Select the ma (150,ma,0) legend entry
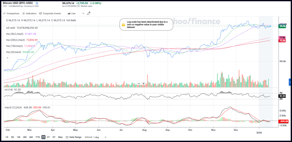 21,46
